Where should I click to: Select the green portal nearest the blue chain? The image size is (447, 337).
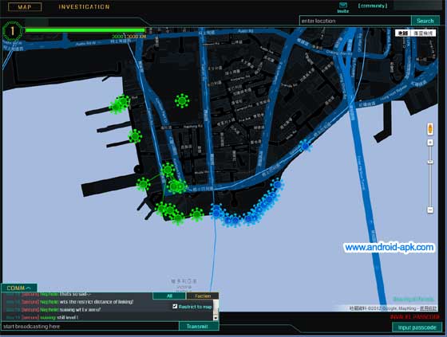(196, 214)
